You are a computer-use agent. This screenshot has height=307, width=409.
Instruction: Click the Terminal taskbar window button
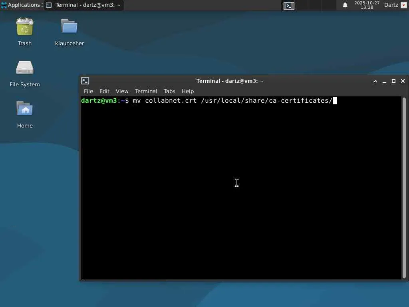[83, 5]
